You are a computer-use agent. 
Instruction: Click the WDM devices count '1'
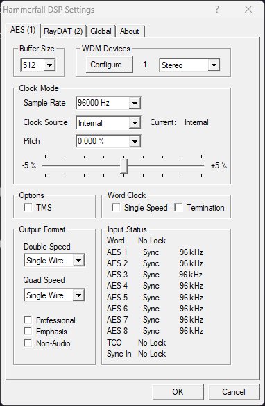pos(145,65)
